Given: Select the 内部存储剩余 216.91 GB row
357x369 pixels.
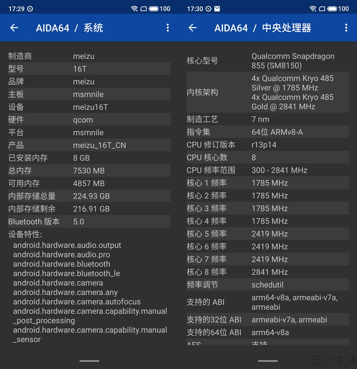Looking at the screenshot, I should pos(89,209).
